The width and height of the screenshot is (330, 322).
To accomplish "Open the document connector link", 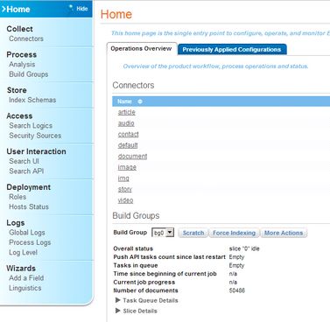I will click(x=132, y=156).
